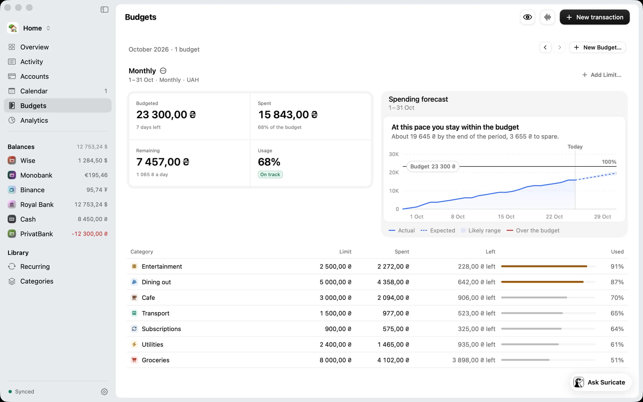Toggle the sidebar panel icon
The image size is (643, 402).
(104, 10)
